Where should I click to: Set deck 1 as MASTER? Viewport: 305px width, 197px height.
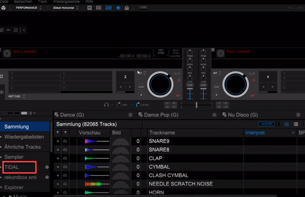pos(175,56)
